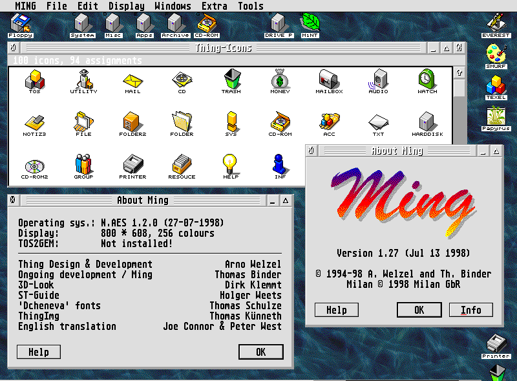Open the Archive drive icon
This screenshot has height=381, width=517.
175,26
